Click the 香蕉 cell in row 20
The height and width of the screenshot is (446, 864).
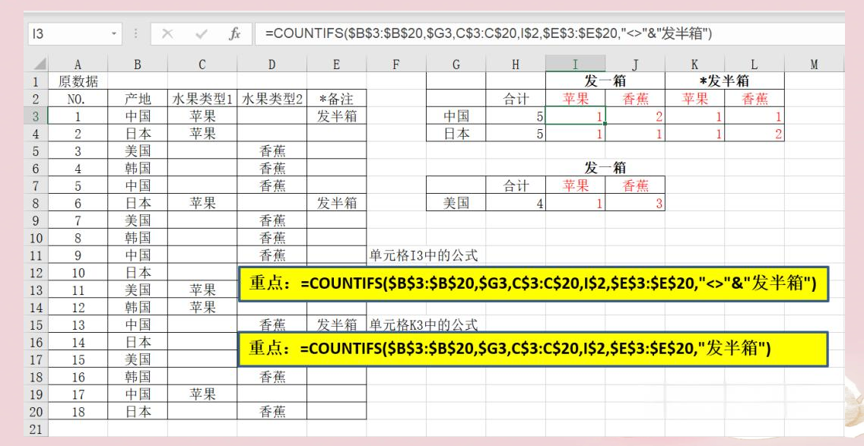pos(272,411)
